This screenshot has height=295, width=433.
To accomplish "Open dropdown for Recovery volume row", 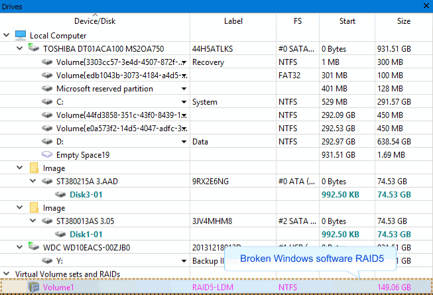I will 184,62.
